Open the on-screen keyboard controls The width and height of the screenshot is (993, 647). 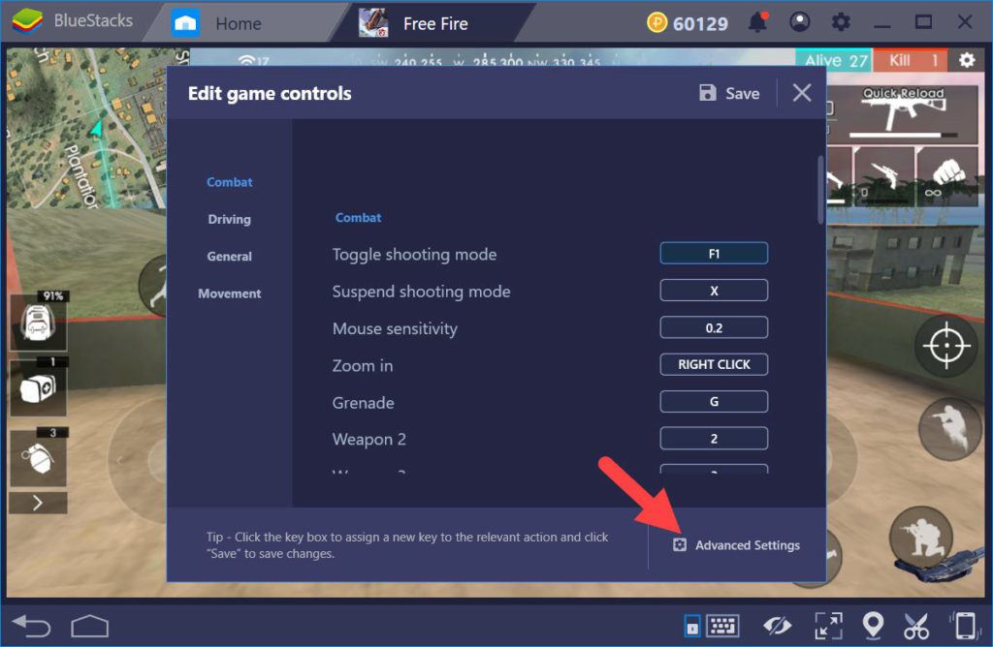pos(721,628)
